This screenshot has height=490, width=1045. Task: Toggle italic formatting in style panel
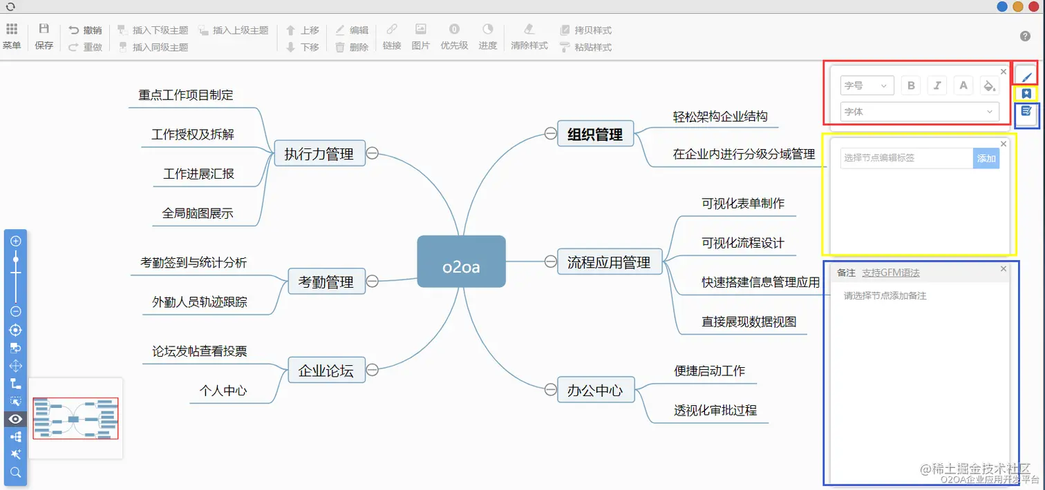pos(936,85)
